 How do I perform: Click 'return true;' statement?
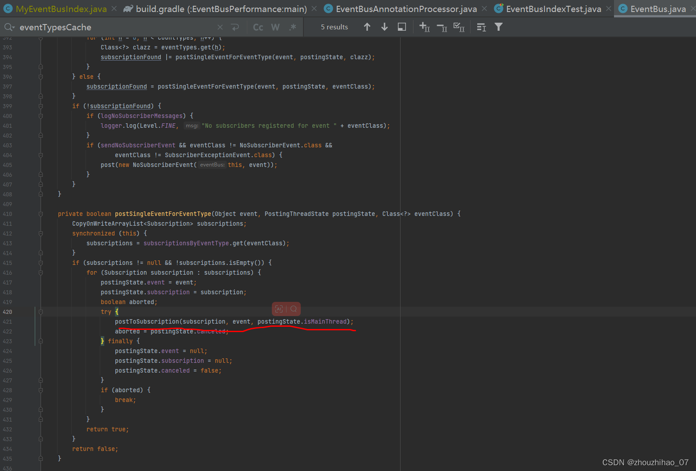[108, 429]
